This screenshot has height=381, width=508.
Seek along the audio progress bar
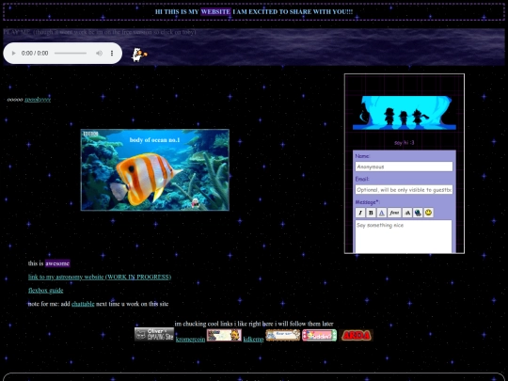click(71, 53)
